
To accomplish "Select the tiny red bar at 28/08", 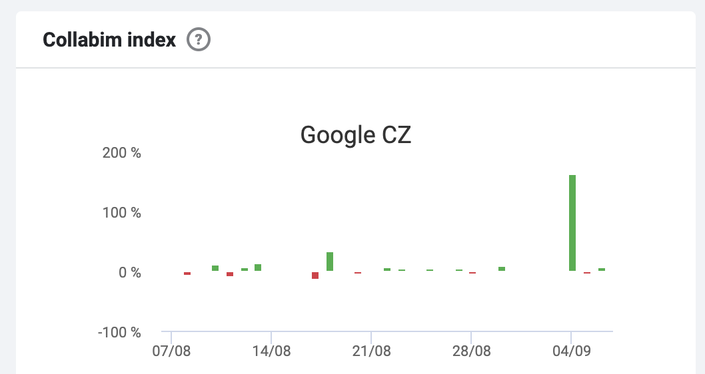I will 472,273.
